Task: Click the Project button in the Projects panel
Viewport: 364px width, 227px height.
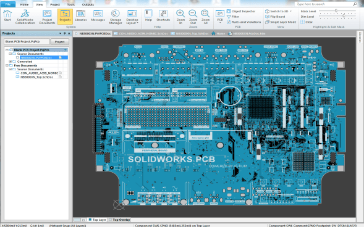Action: click(x=60, y=42)
